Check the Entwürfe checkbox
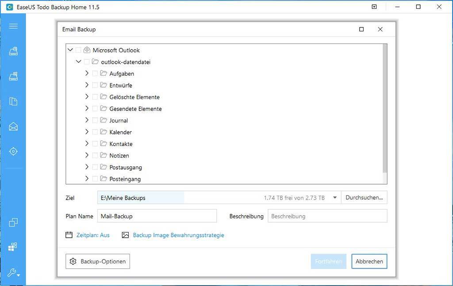The image size is (453, 286). [95, 85]
